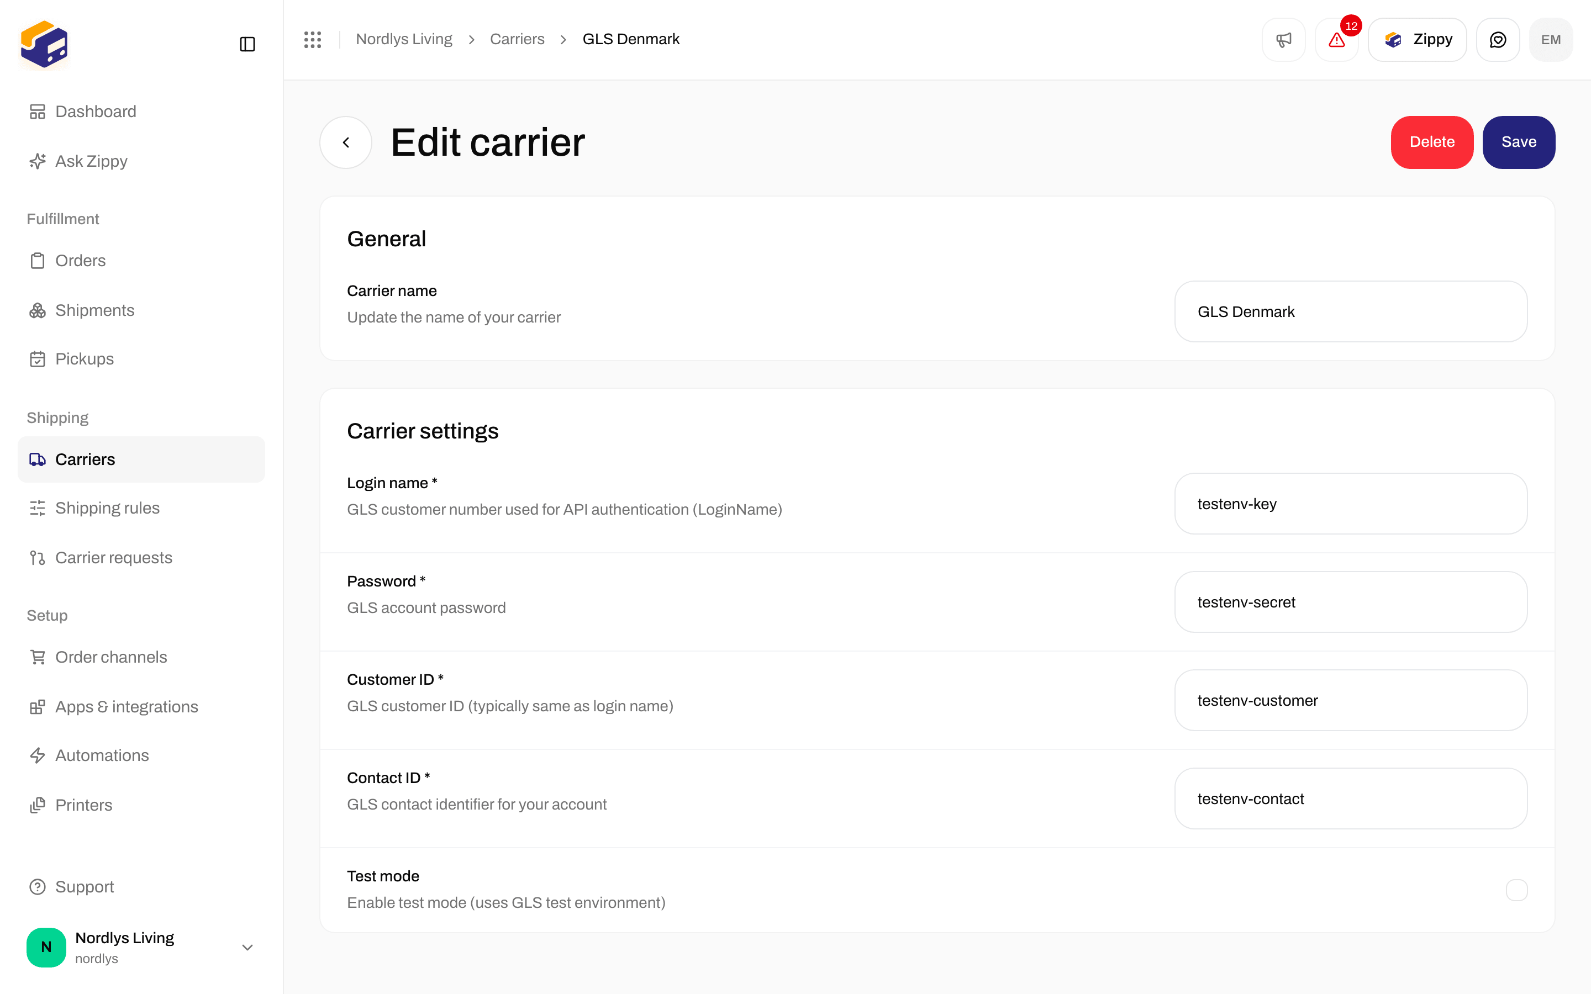Open Pickups from sidebar
Viewport: 1591px width, 994px height.
(x=141, y=359)
